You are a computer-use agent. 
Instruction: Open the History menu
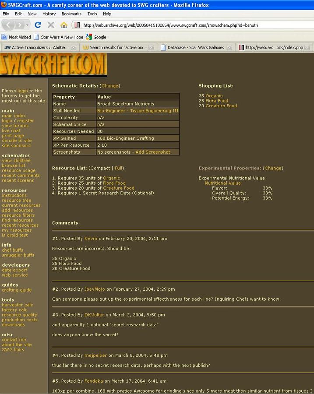coord(49,14)
